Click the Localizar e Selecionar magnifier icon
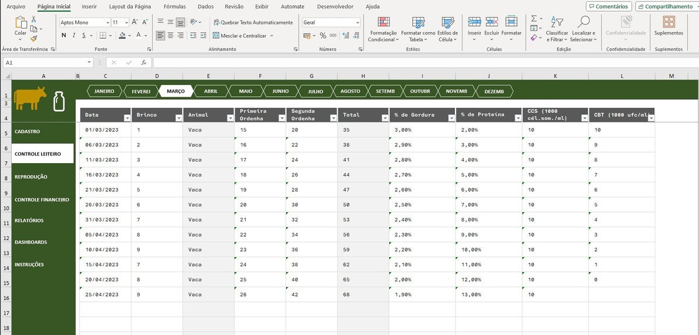699x335 pixels. point(583,22)
